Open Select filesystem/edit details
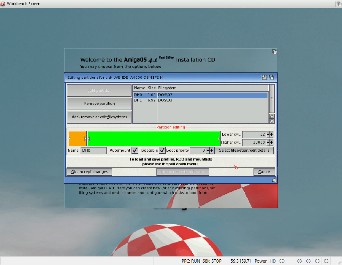 244,150
